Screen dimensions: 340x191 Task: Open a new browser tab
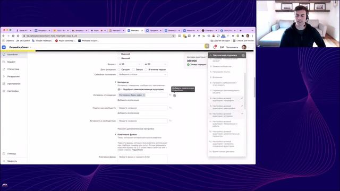(x=241, y=31)
